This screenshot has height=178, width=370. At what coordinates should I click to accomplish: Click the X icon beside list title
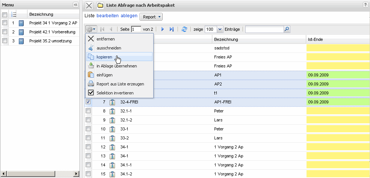[89, 5]
